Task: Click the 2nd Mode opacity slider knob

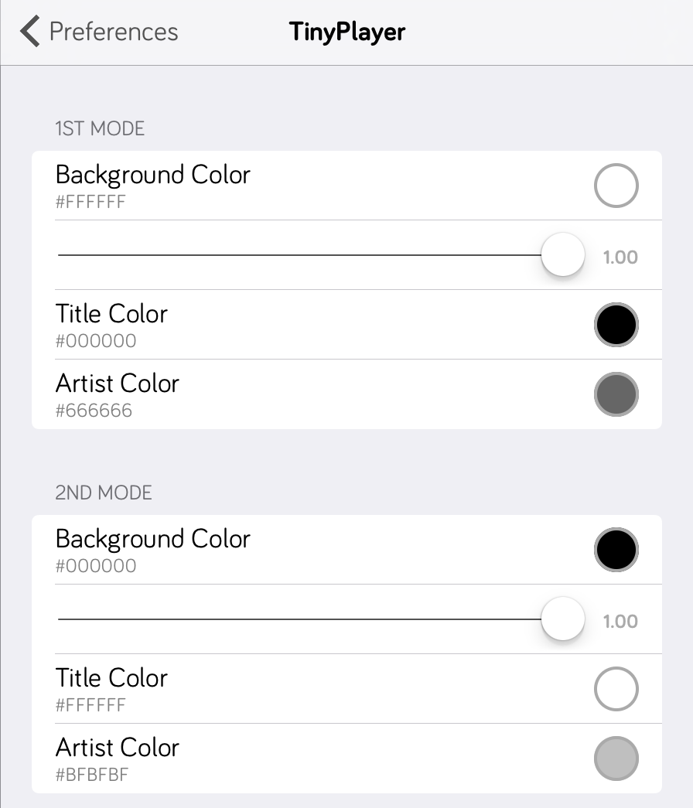Action: [562, 619]
